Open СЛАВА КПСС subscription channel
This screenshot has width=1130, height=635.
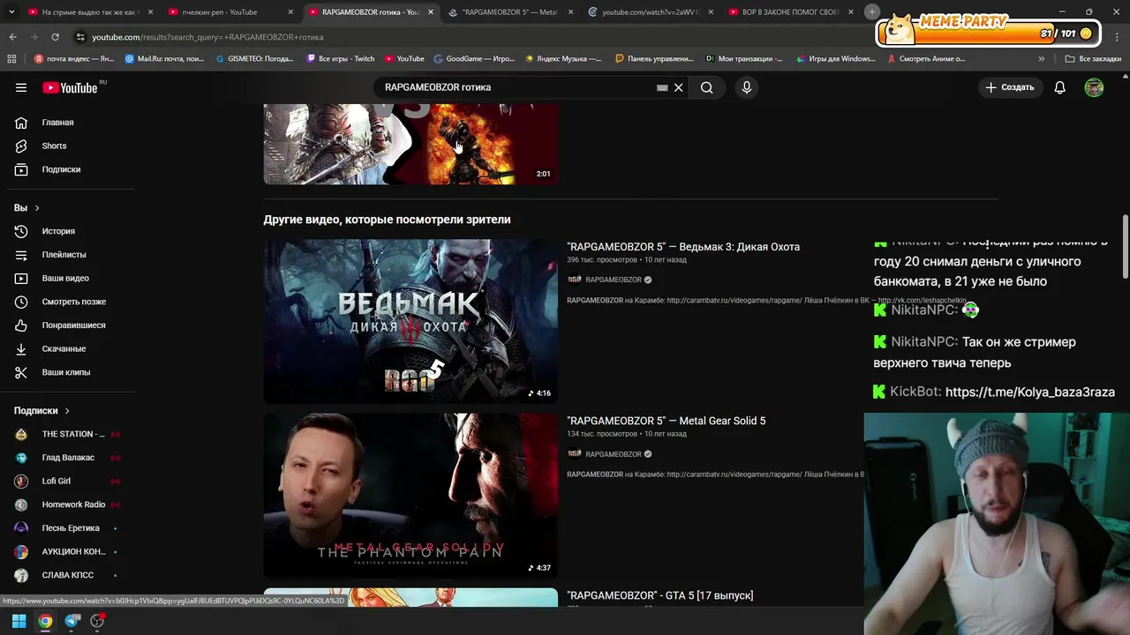[x=67, y=575]
